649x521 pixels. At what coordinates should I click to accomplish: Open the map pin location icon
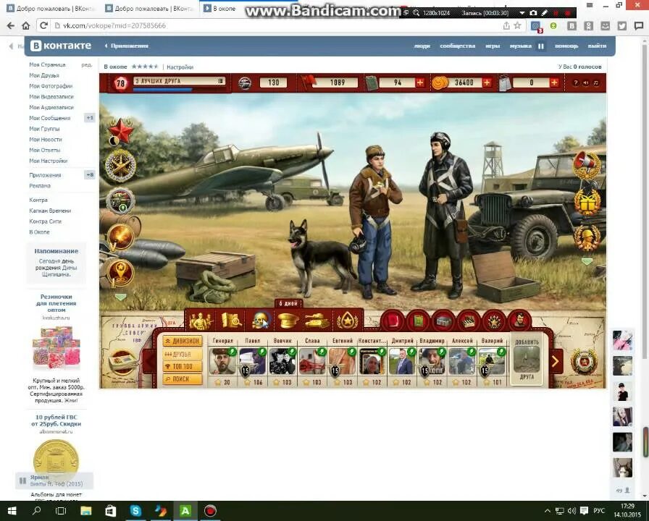(x=120, y=273)
